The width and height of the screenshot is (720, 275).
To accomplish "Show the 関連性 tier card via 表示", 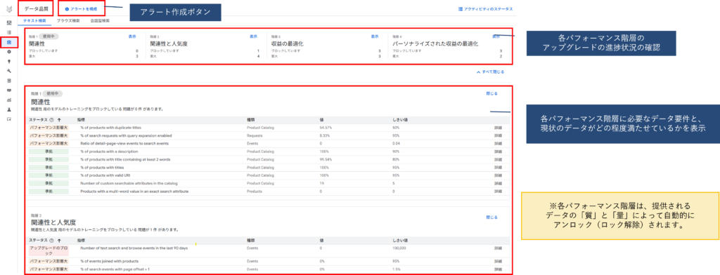I will coord(132,36).
